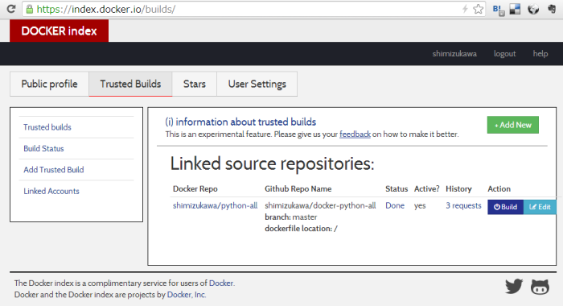This screenshot has width=563, height=306.
Task: Open Docker's GitHub page via Octocat icon
Action: [540, 287]
